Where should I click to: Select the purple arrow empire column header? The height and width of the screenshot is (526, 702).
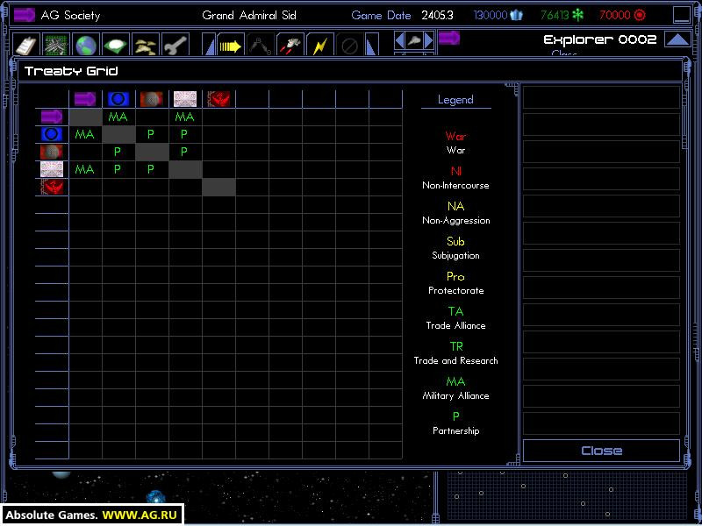point(85,99)
